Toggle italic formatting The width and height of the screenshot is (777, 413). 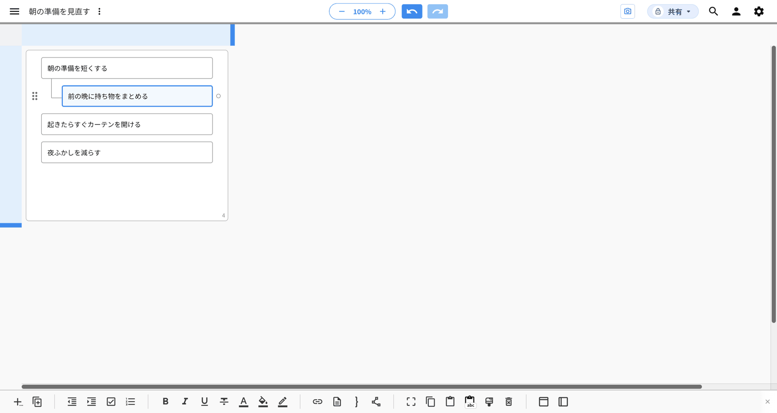tap(185, 402)
